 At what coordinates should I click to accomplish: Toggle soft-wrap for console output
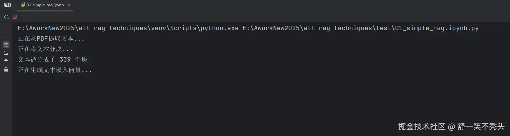[x=6, y=45]
